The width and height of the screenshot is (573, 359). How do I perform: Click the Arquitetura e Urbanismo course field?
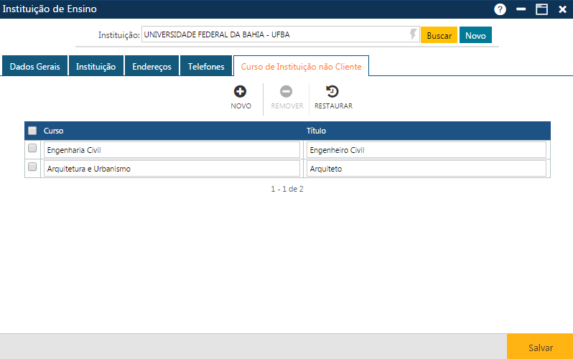172,169
